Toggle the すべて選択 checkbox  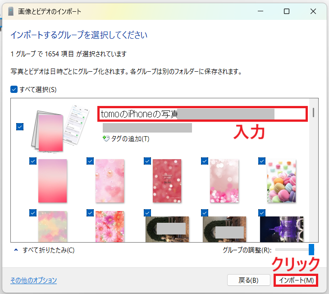coord(14,89)
